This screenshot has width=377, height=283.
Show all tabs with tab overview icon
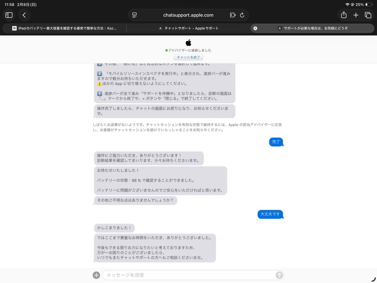(x=368, y=15)
